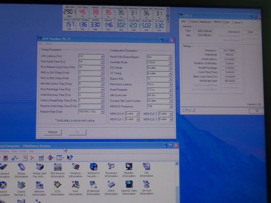Screen dimensions: 271x203
Task: Click the OK button in CPU-Z
Action: [257, 111]
